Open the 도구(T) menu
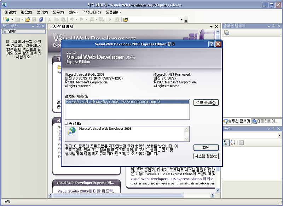The image size is (283, 206). [x=58, y=12]
